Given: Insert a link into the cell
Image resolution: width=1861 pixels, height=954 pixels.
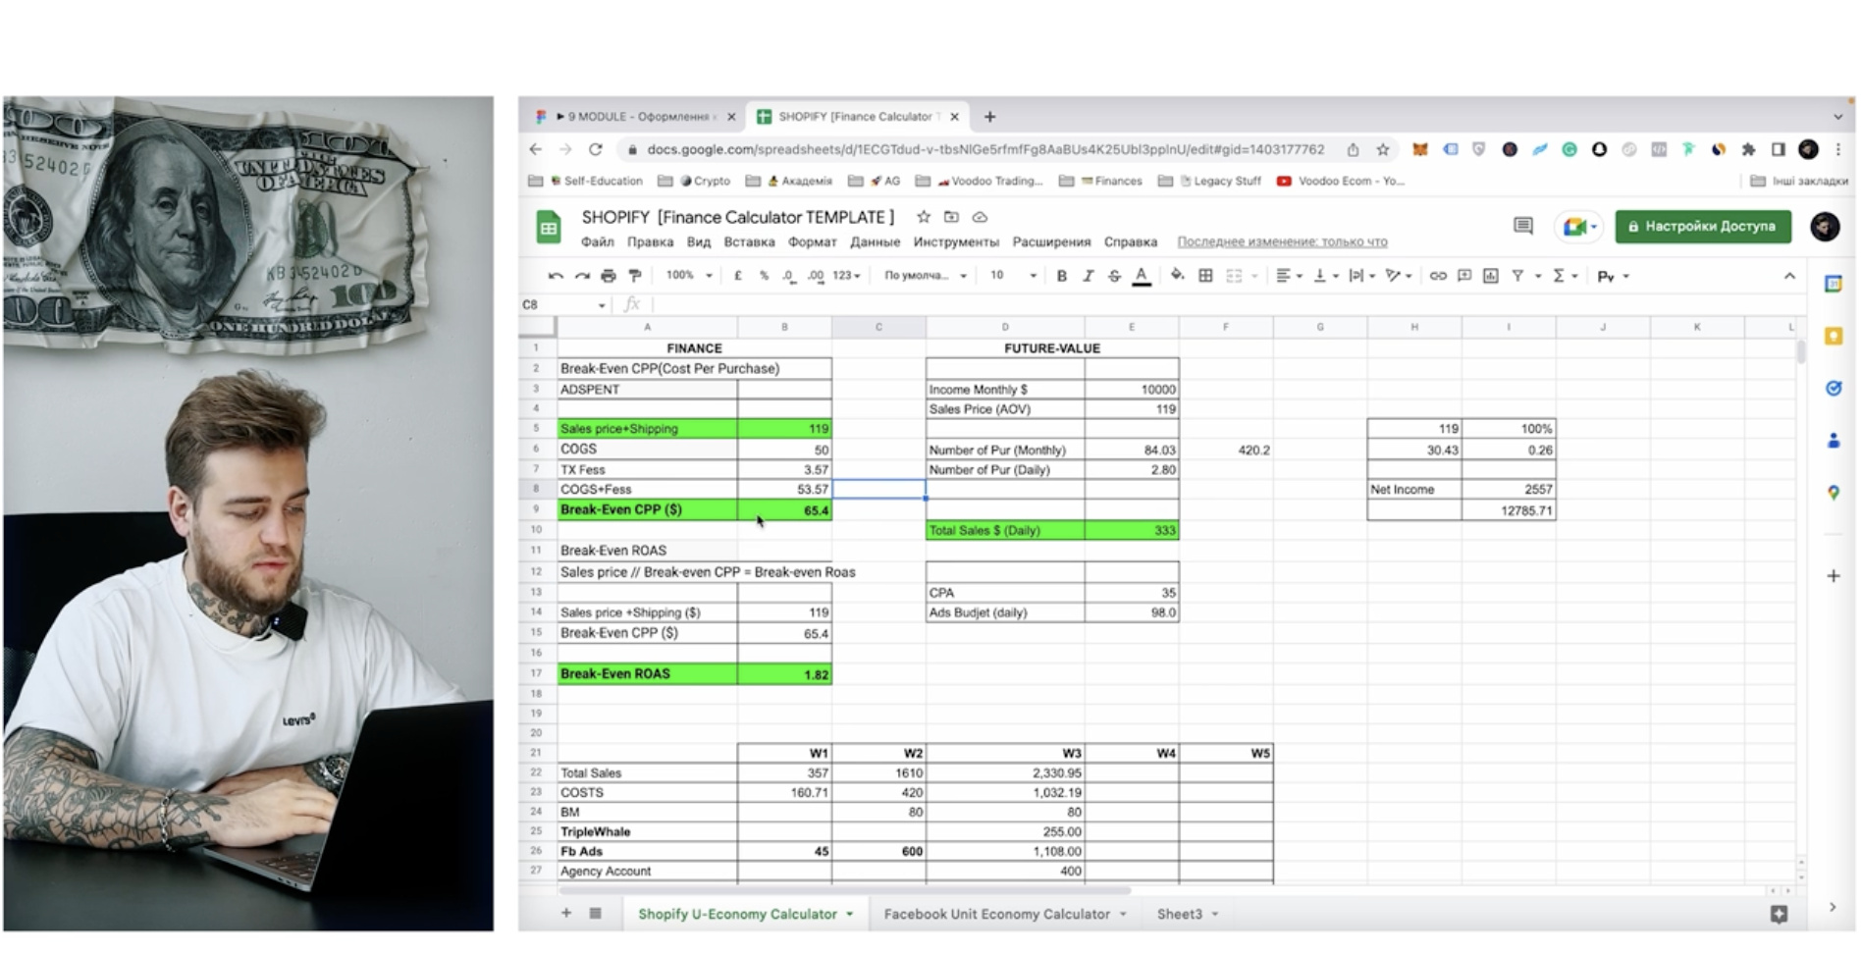Looking at the screenshot, I should click(x=1438, y=276).
